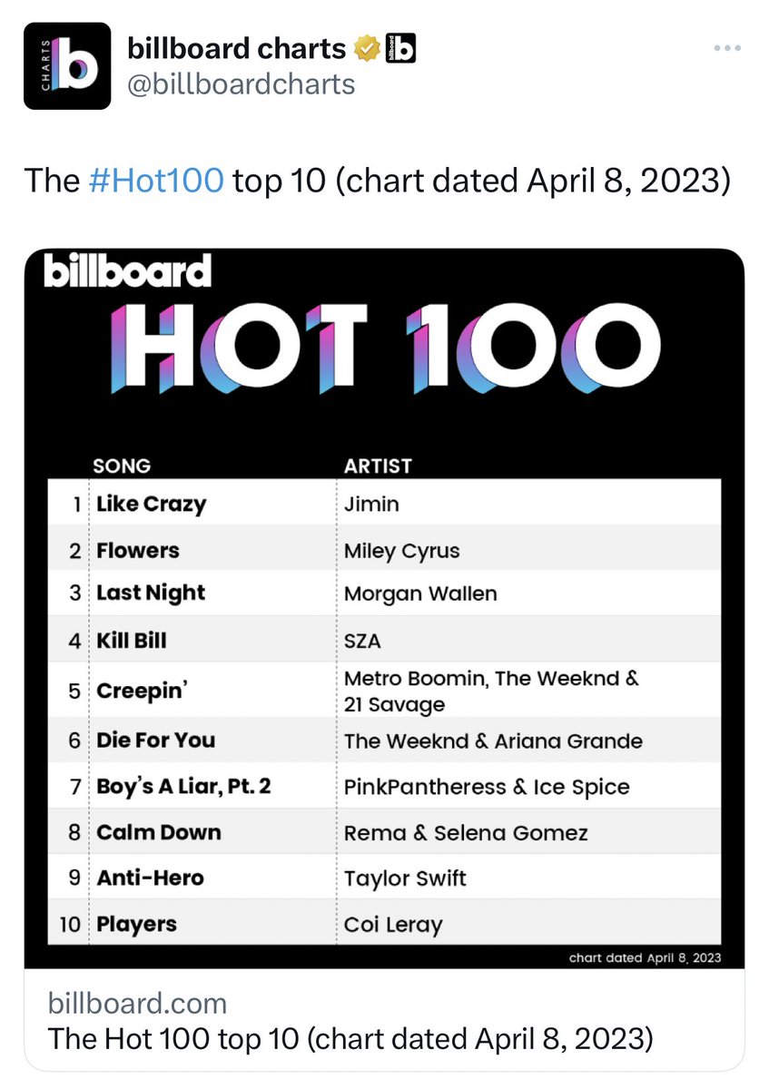Click the link card title text
This screenshot has height=1089, width=769.
(350, 1037)
